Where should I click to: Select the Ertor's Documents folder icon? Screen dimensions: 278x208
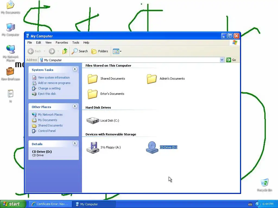(93, 94)
